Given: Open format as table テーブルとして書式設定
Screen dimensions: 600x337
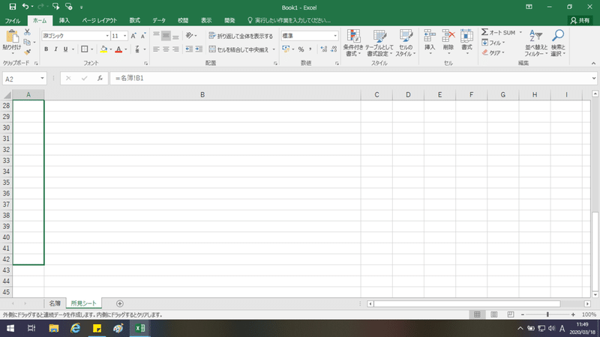Looking at the screenshot, I should [x=379, y=43].
